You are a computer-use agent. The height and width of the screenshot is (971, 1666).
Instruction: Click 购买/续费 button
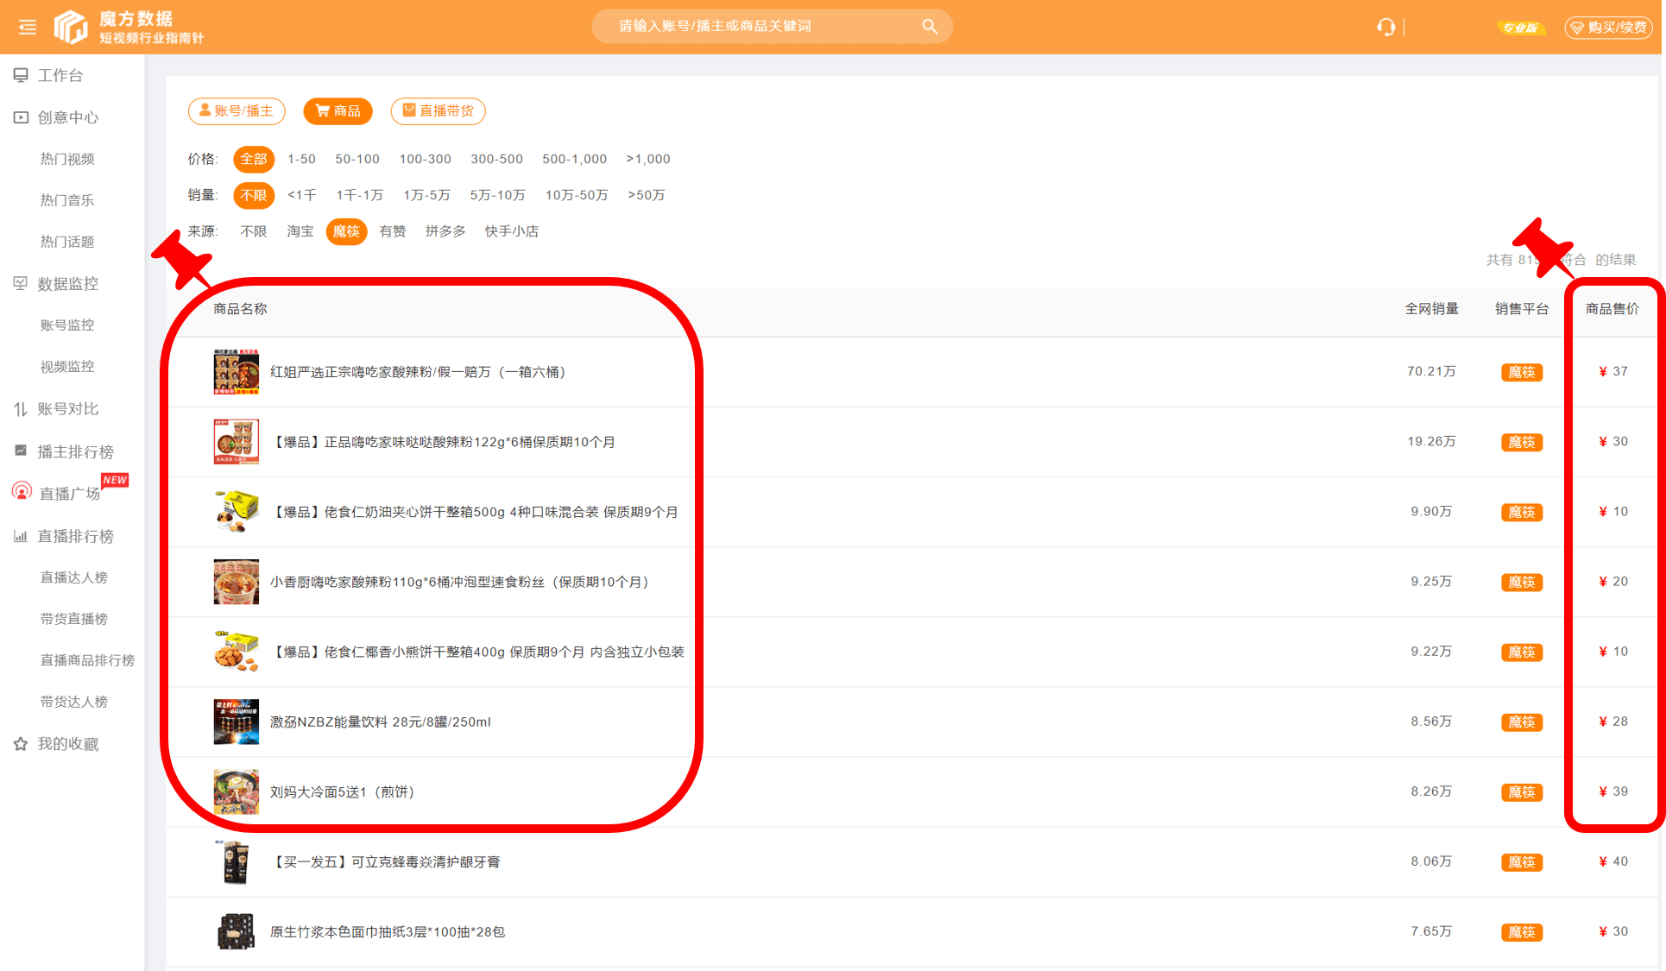coord(1609,28)
